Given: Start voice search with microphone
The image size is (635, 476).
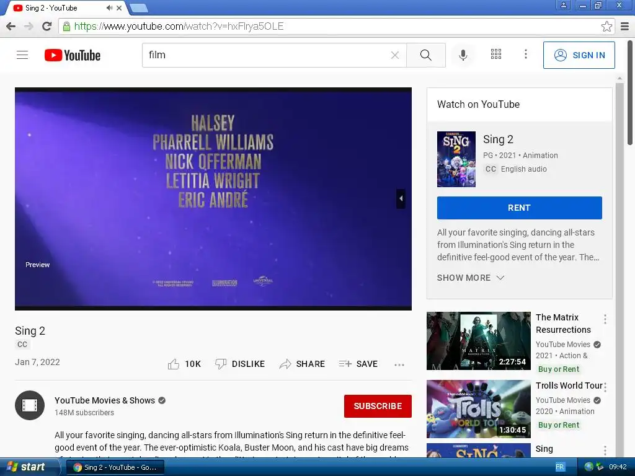Looking at the screenshot, I should (x=463, y=55).
